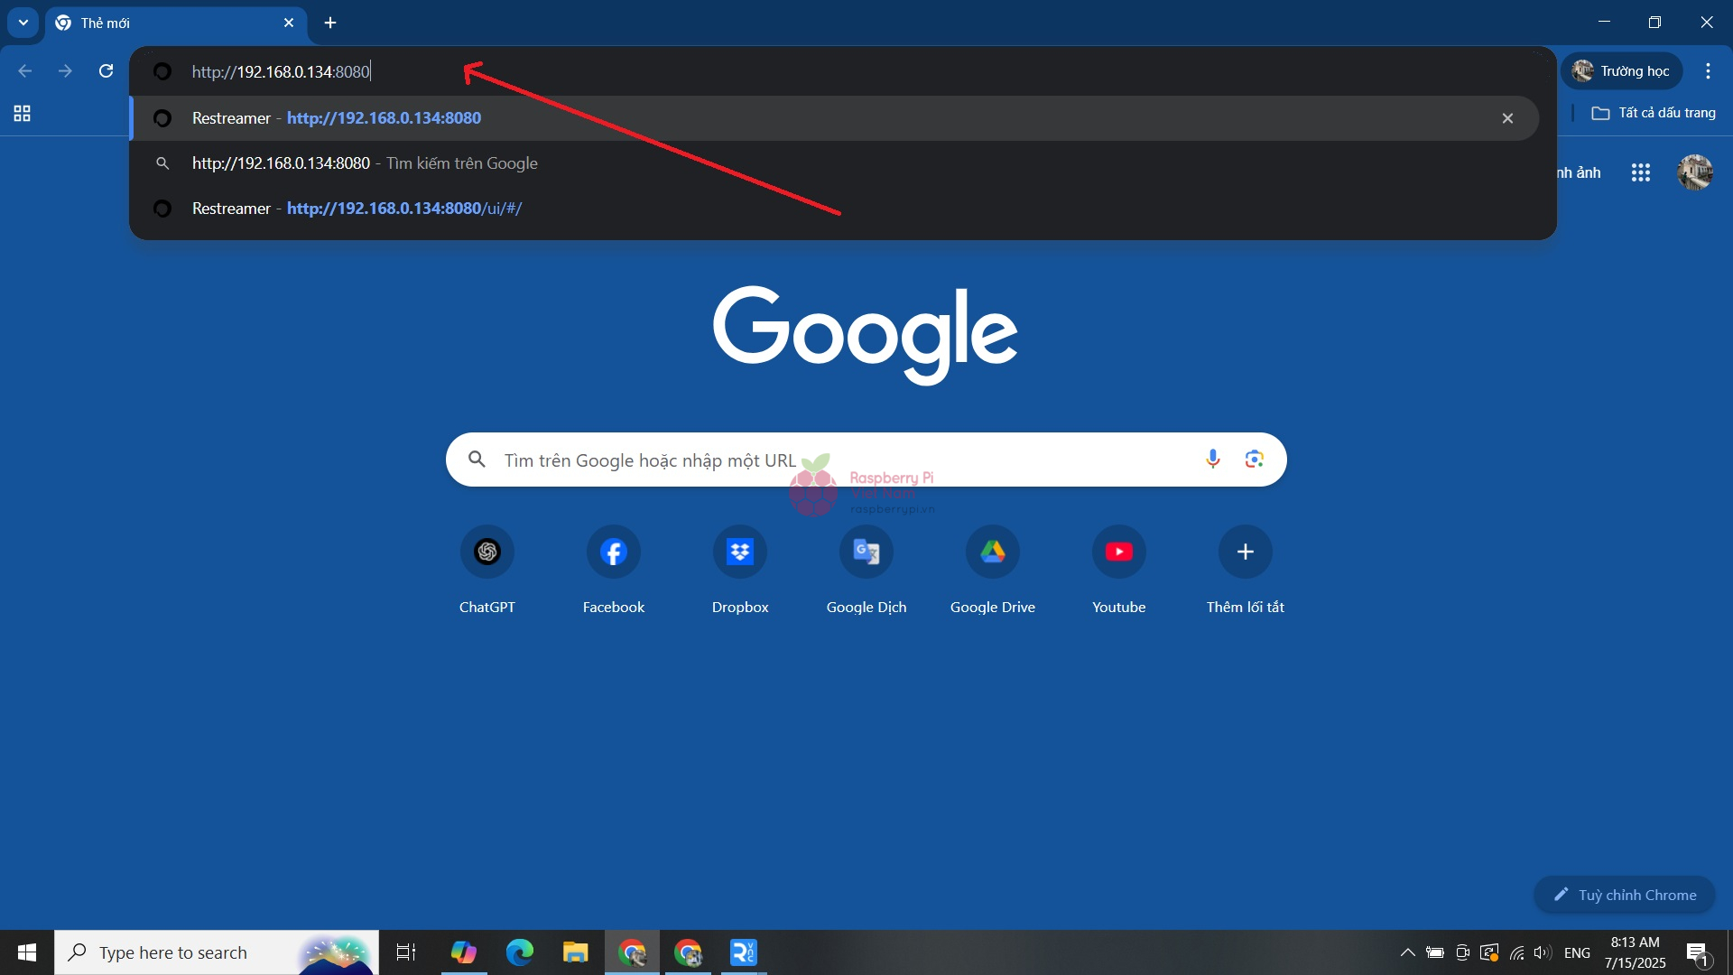Open Microsoft Edge from the taskbar

pyautogui.click(x=519, y=952)
